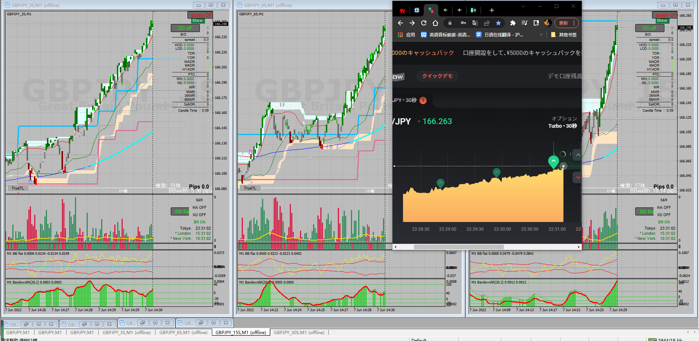The image size is (699, 341).
Task: Go forward in the browser window
Action: tap(412, 23)
